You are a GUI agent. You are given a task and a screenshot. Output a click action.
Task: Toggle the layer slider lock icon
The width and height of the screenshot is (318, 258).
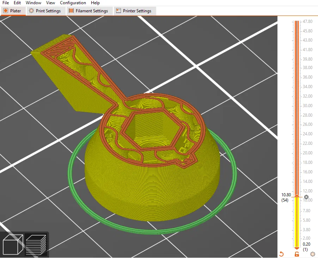[297, 254]
